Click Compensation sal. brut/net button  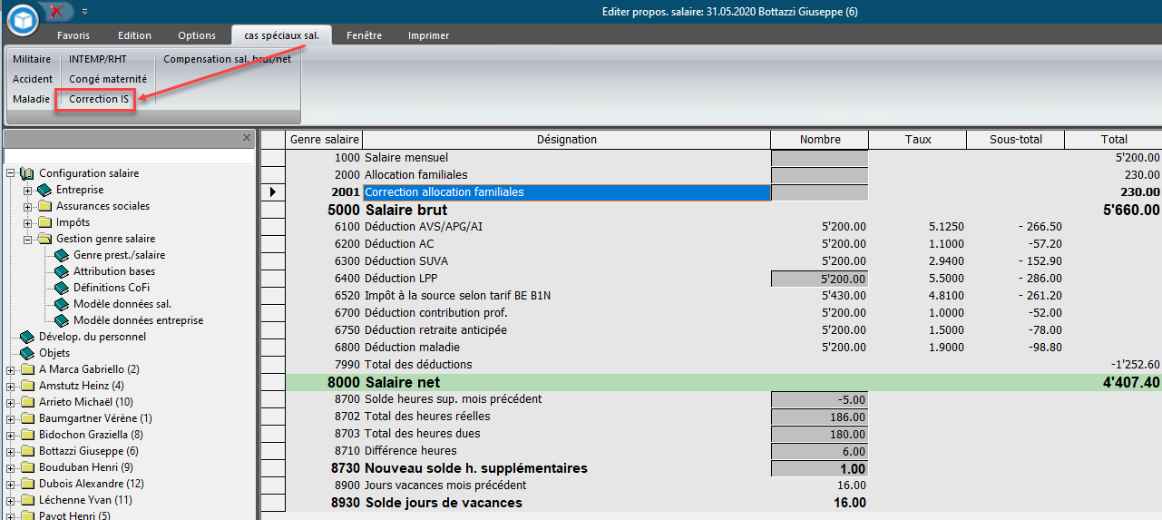228,59
